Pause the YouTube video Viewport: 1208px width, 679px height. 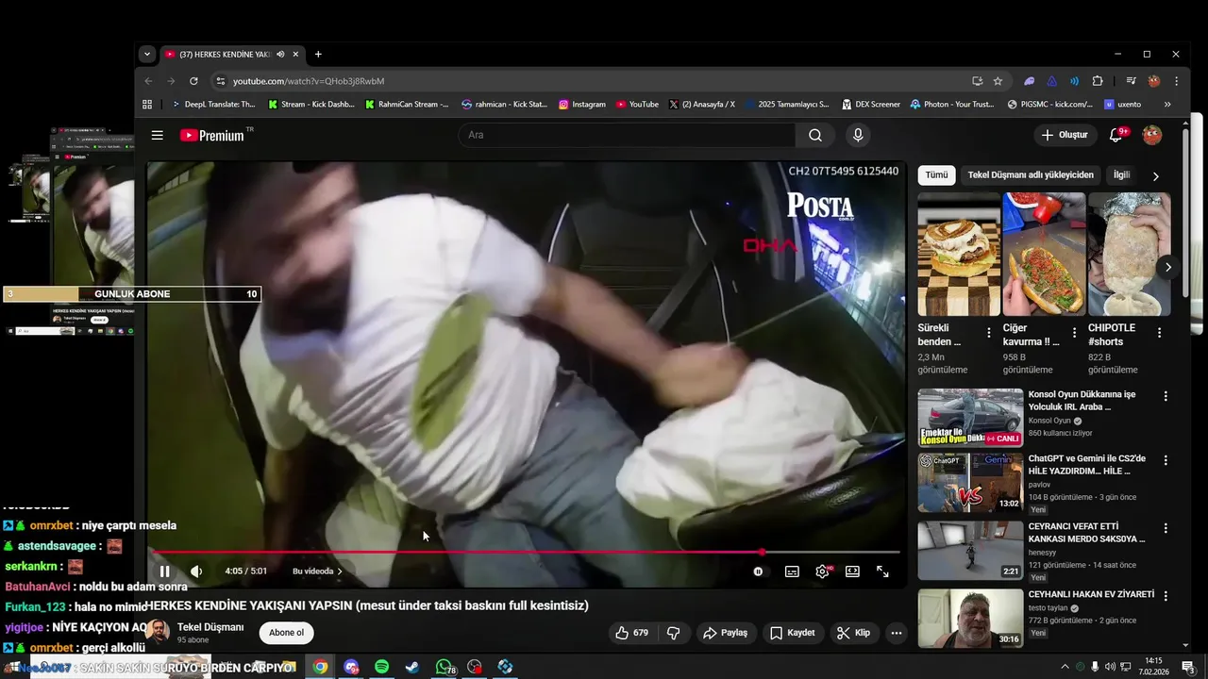(x=165, y=571)
